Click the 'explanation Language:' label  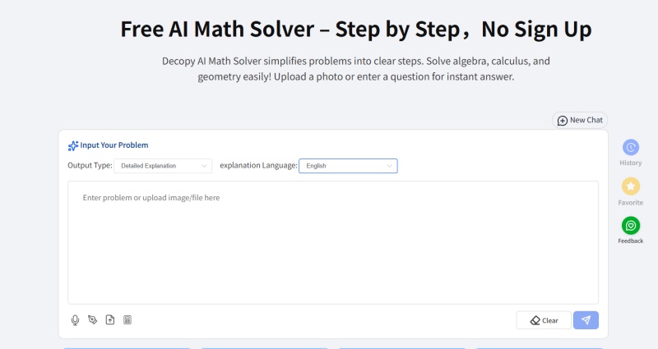point(258,166)
